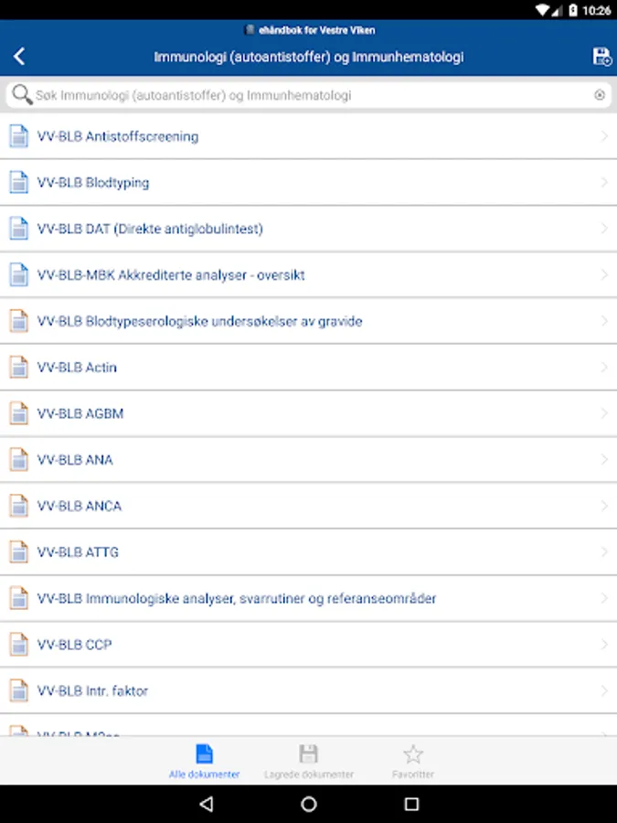Open the Favoritter tab
This screenshot has height=823, width=617.
(413, 761)
